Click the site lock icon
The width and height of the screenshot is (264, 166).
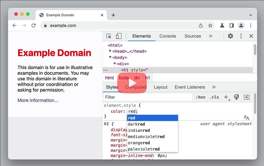[x=45, y=25]
